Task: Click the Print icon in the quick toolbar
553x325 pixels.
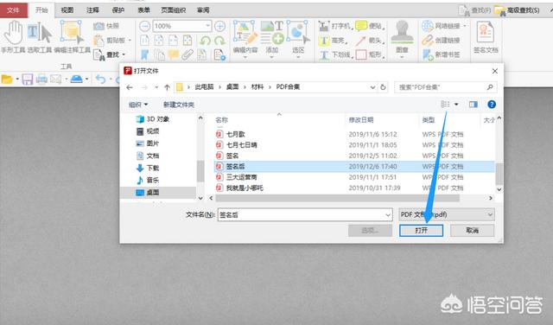Action: pos(41,79)
